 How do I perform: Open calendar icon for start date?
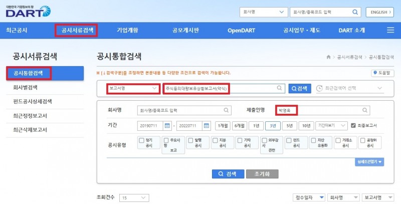tap(167, 125)
